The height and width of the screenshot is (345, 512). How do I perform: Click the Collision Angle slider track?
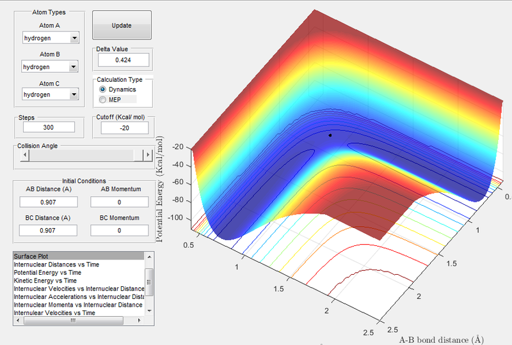pos(80,155)
